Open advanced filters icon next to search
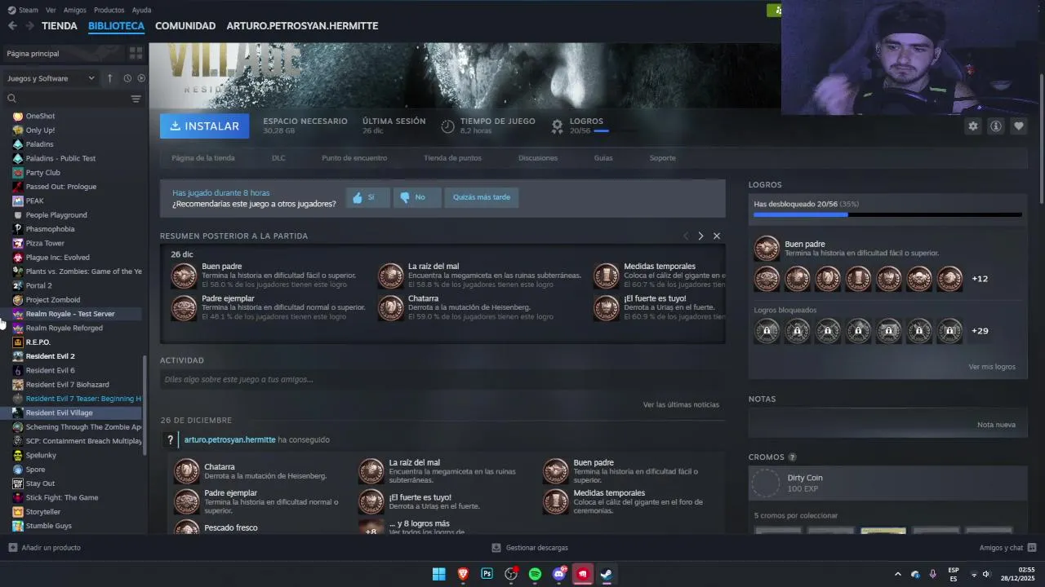 [x=136, y=99]
